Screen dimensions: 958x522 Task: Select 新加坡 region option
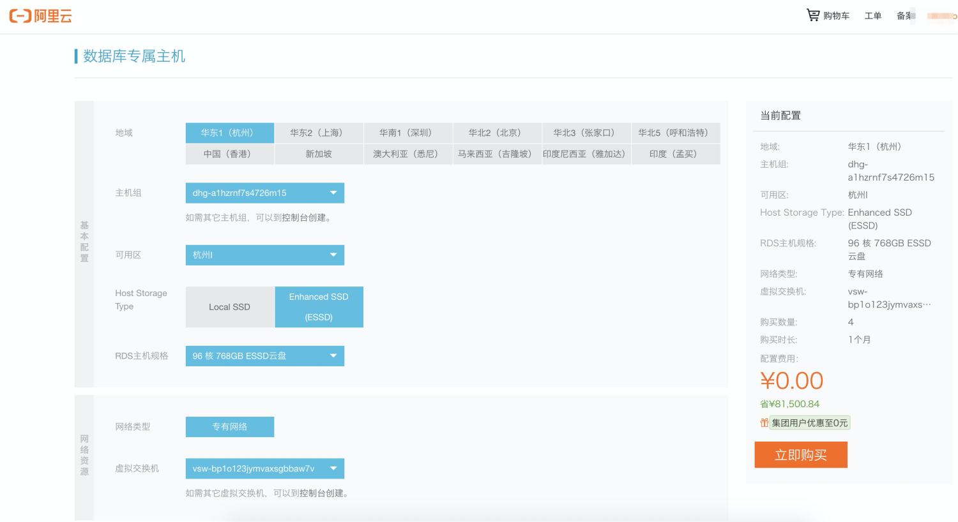(319, 154)
